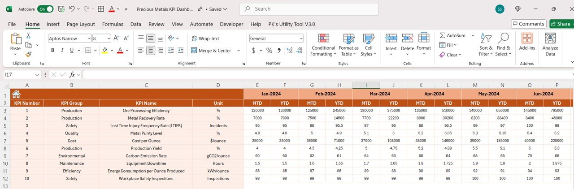This screenshot has width=574, height=189.
Task: Expand the Cell Styles menu
Action: pyautogui.click(x=369, y=44)
